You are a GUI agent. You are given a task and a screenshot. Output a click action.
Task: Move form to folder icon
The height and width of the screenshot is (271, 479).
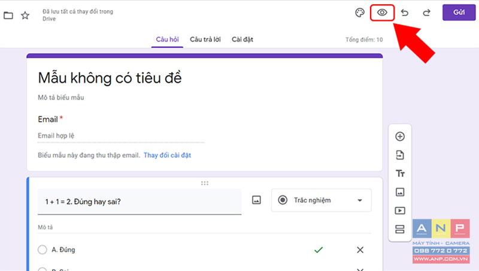[8, 16]
